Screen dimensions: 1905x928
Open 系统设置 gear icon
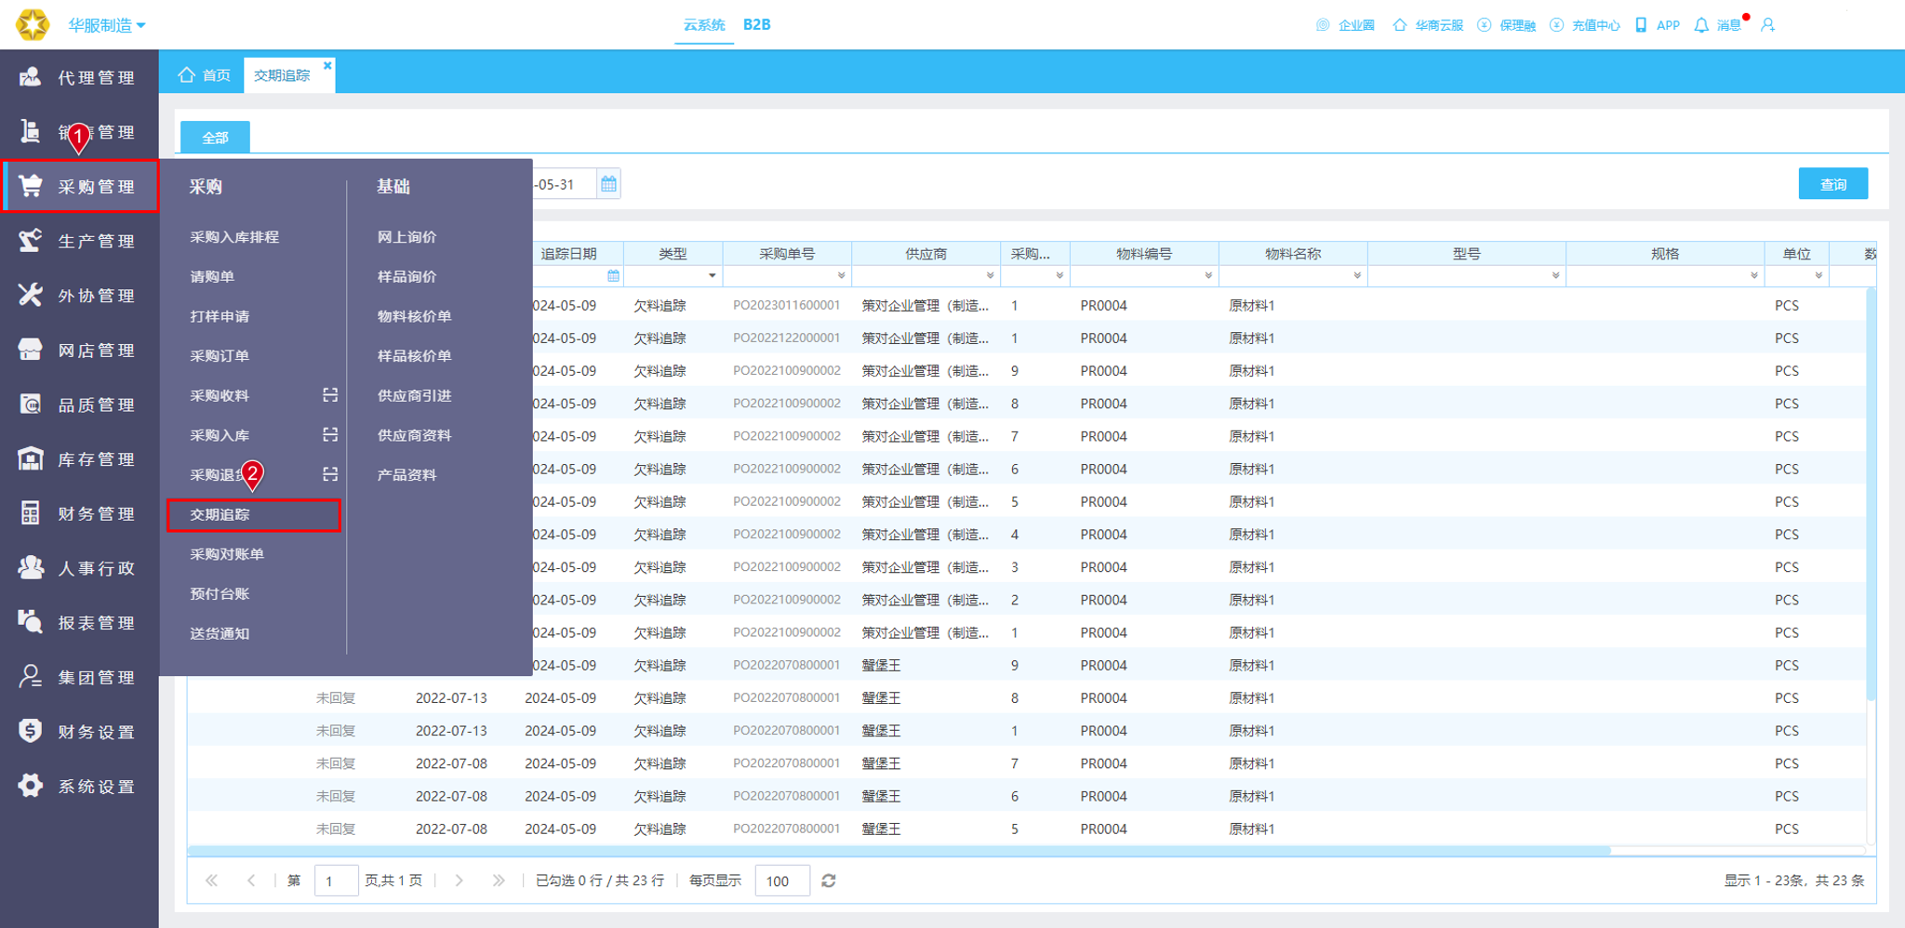pos(31,786)
